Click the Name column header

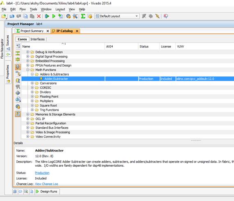[63, 47]
